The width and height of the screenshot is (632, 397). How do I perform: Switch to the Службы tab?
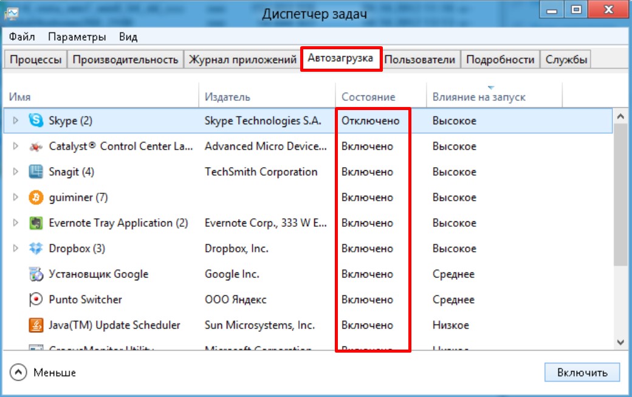pyautogui.click(x=566, y=60)
